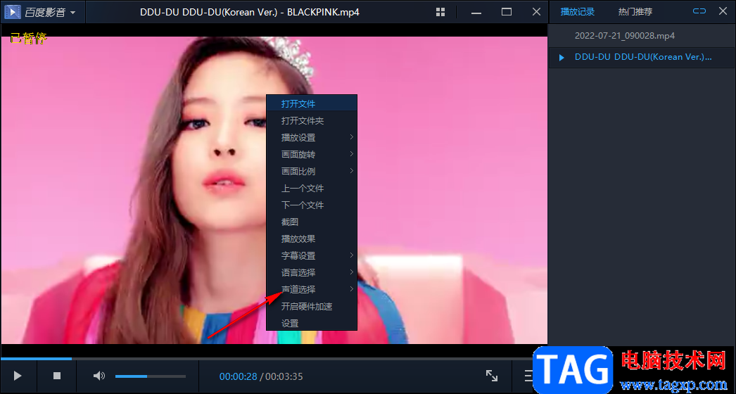Choose 下一个文件 from context menu
736x394 pixels.
pyautogui.click(x=312, y=205)
